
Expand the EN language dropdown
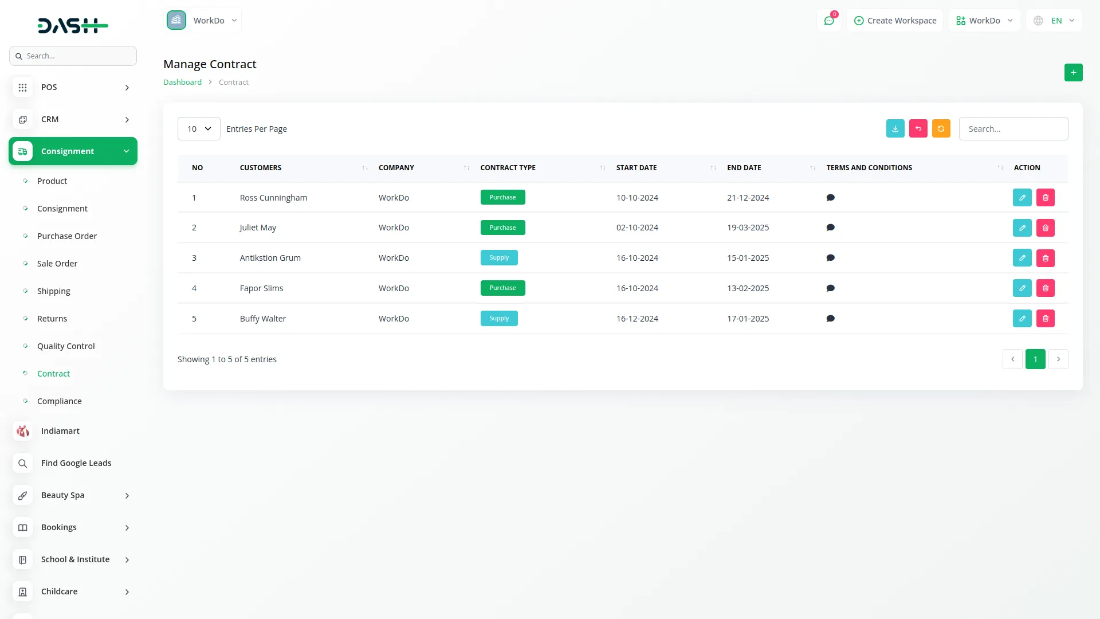click(1055, 21)
